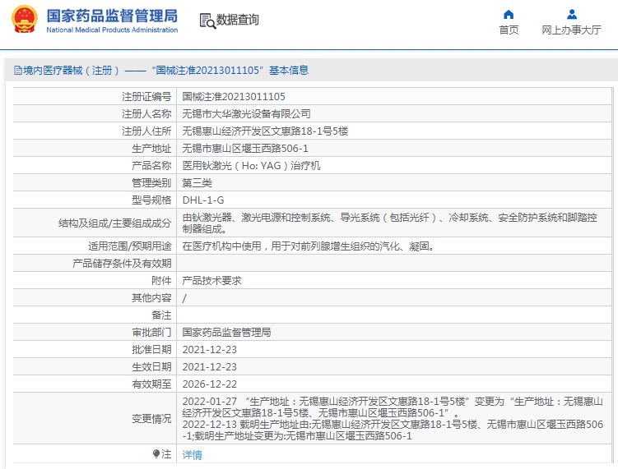Click expiry date value 2026-12-22
The width and height of the screenshot is (618, 469).
209,384
